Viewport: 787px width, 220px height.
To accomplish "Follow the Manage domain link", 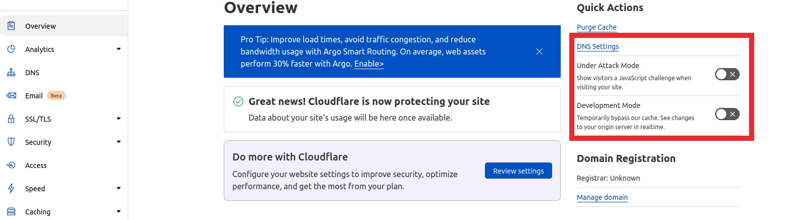I will [602, 197].
